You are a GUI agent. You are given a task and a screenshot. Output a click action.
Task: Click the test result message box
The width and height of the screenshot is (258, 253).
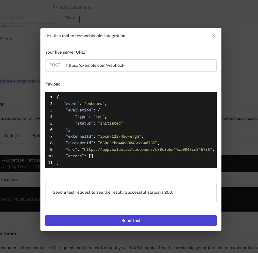click(131, 193)
